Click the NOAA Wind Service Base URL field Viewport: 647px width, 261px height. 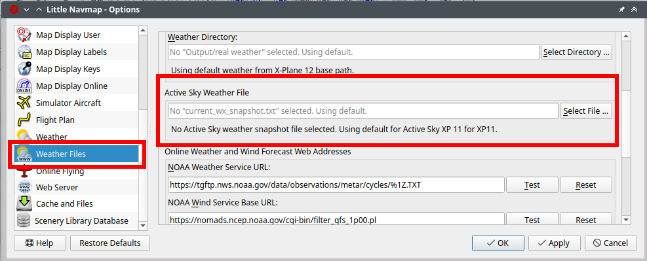336,218
